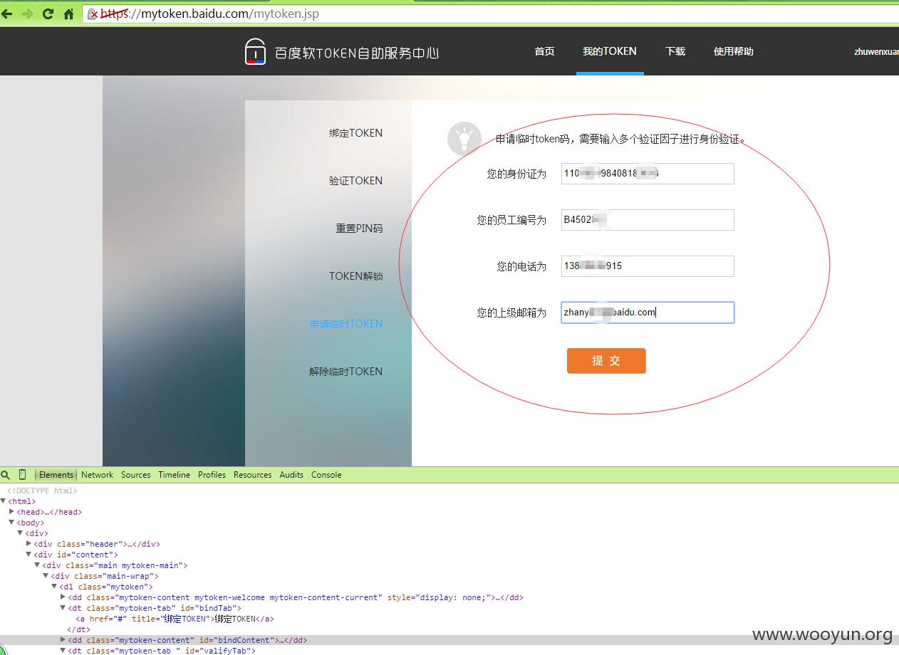Click the 您的身份证为 ID number field
This screenshot has height=655, width=899.
[648, 174]
